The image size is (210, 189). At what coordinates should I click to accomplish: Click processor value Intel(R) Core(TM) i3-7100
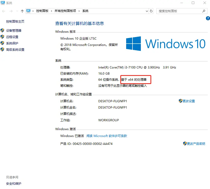pos(137,67)
